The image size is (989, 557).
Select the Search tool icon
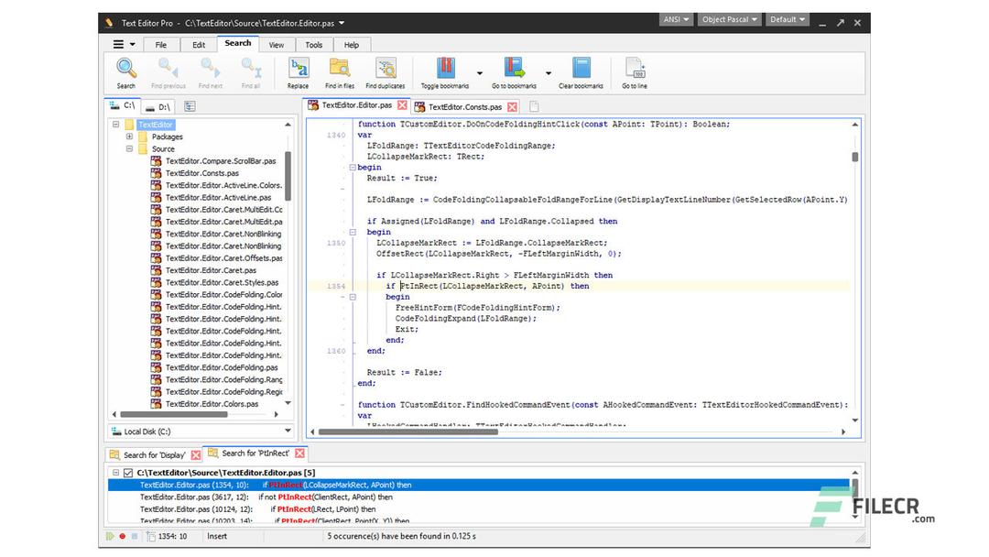tap(125, 69)
